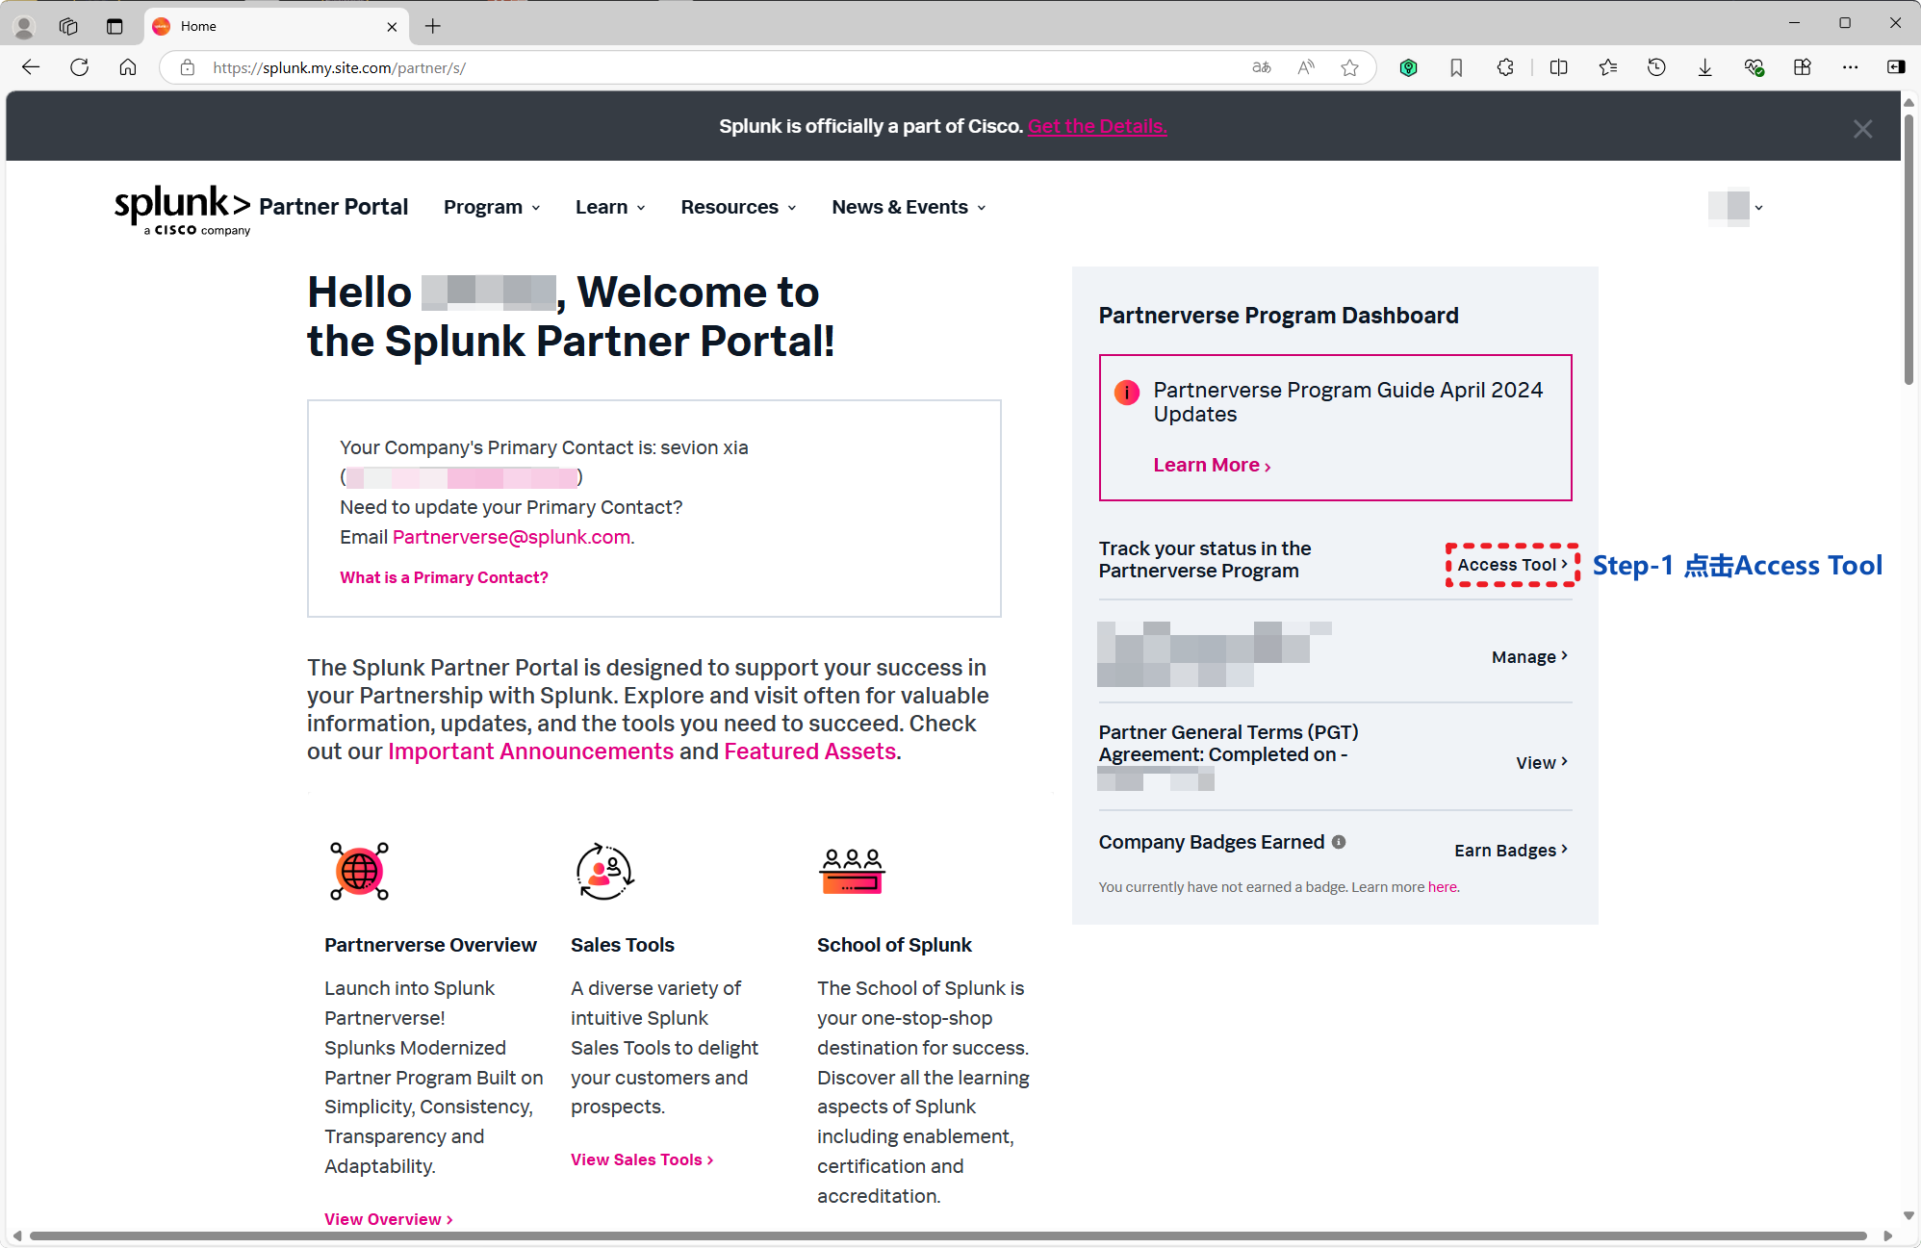Open the Get the Details link in the banner
The width and height of the screenshot is (1921, 1248).
pyautogui.click(x=1096, y=126)
